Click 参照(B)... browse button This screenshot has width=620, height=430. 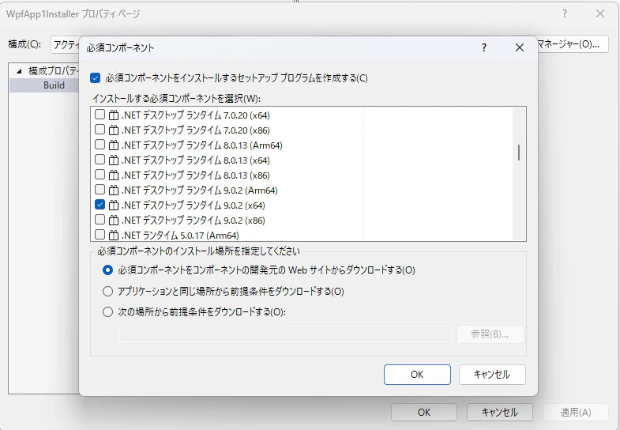(490, 334)
